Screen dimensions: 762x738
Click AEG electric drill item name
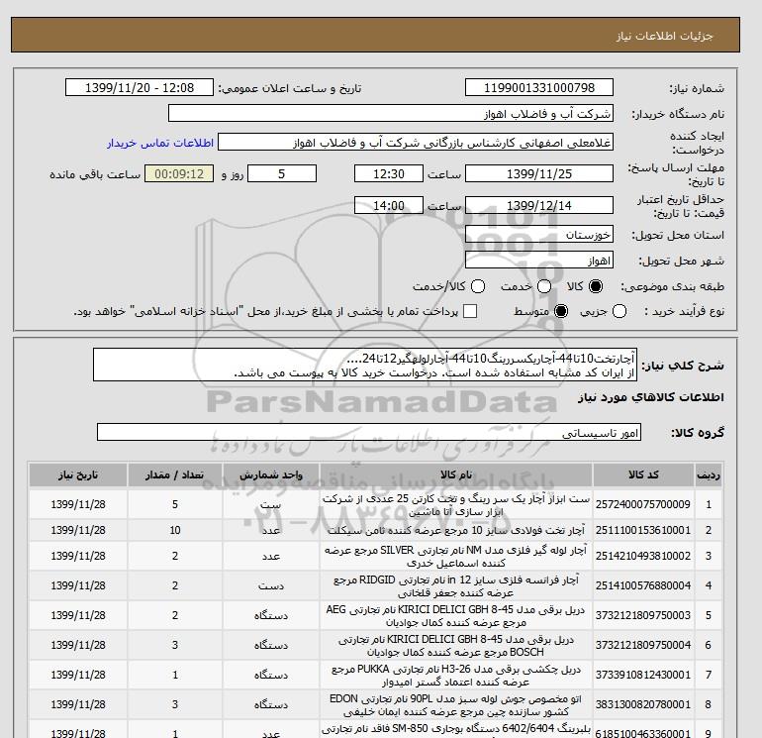point(456,615)
